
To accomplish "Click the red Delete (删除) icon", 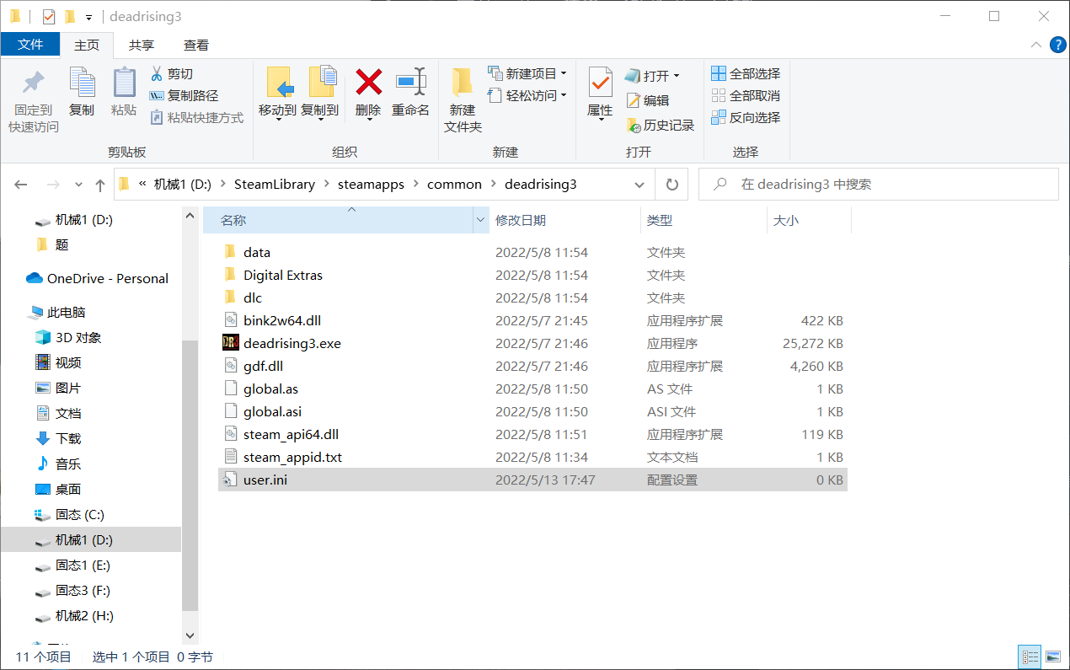I will pyautogui.click(x=368, y=82).
